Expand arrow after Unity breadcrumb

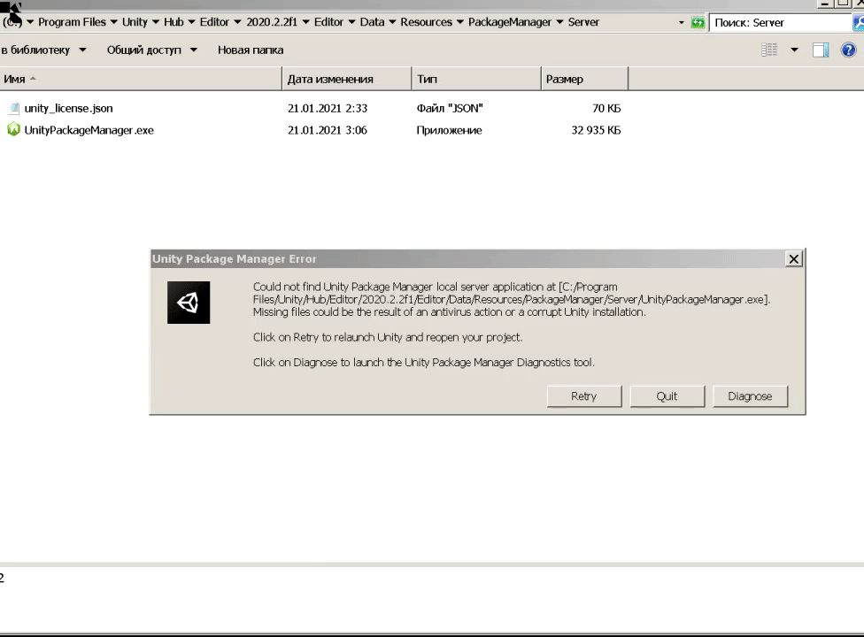156,22
